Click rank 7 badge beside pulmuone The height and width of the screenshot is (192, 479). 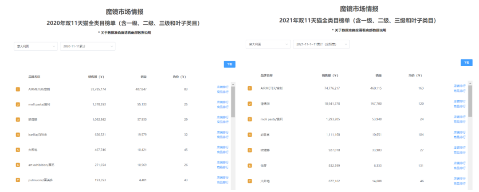(x=18, y=180)
